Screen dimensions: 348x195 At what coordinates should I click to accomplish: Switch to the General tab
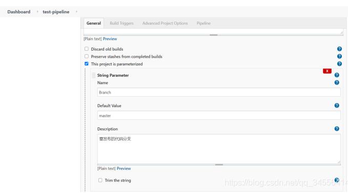click(x=94, y=23)
